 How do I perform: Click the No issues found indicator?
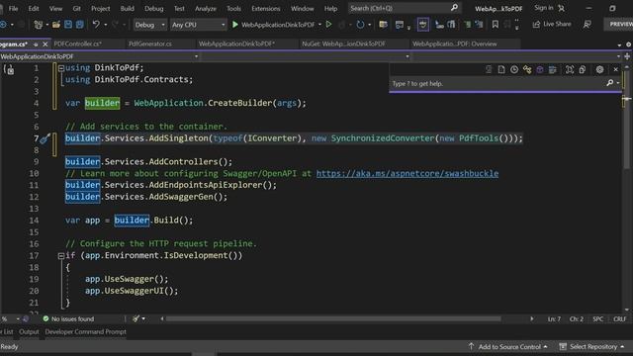68,318
